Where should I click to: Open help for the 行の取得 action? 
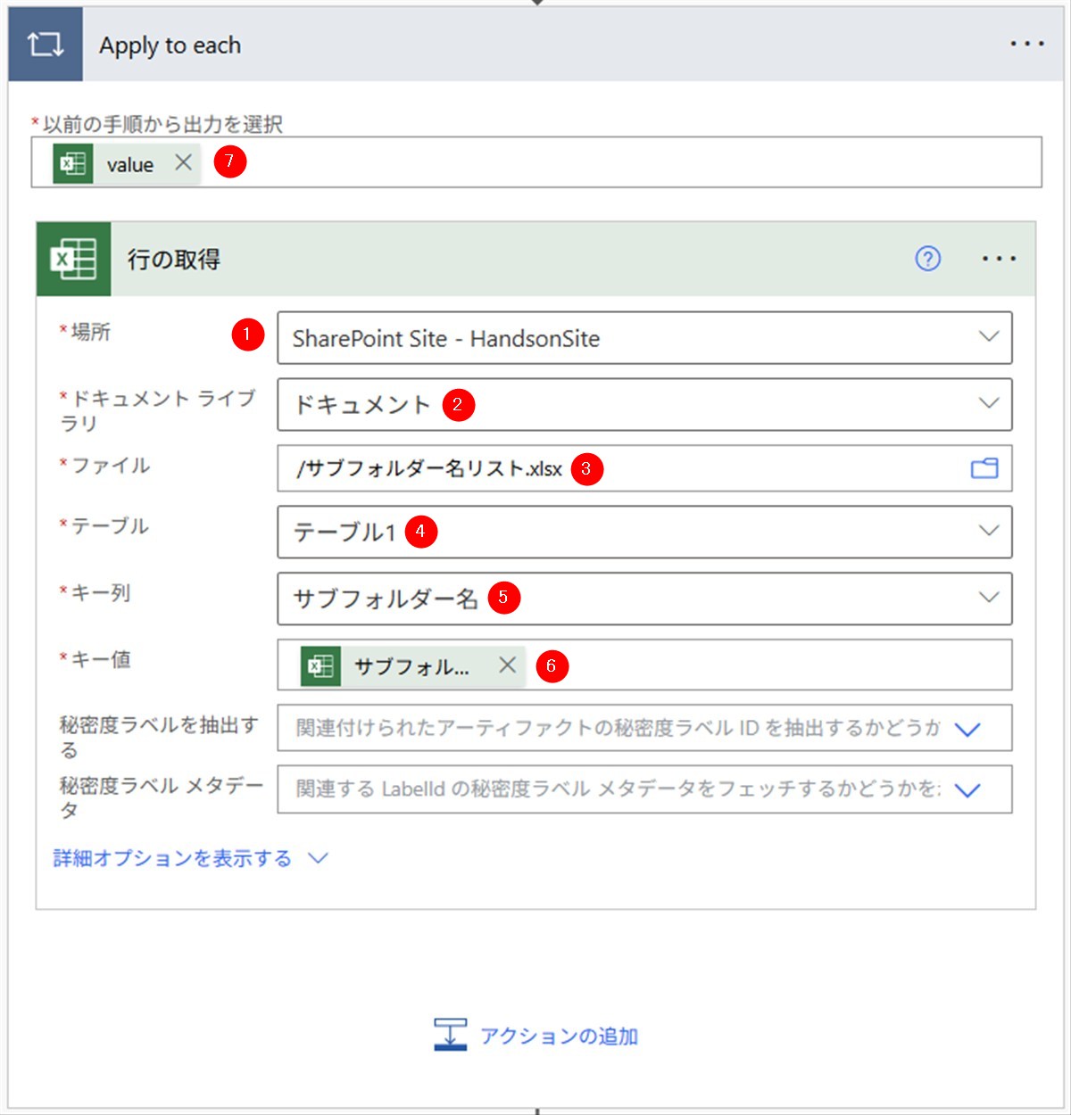tap(927, 259)
